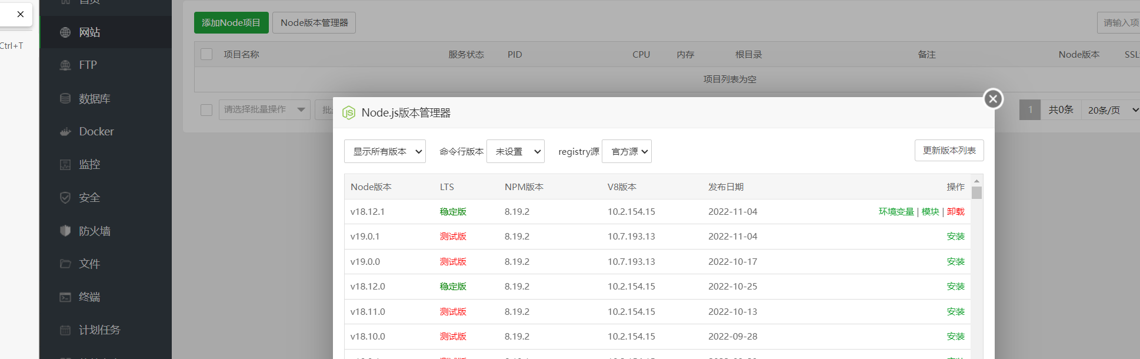Click the 共0条 total count text
Image resolution: width=1140 pixels, height=359 pixels.
tap(1061, 109)
